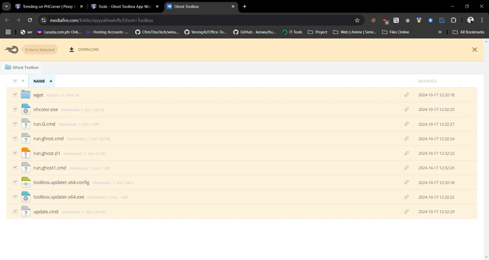Click the MediaFire flame logo icon
Screen dimensions: 489x260
[11, 49]
